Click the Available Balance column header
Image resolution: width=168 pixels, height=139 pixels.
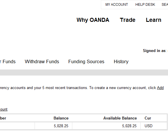click(120, 118)
